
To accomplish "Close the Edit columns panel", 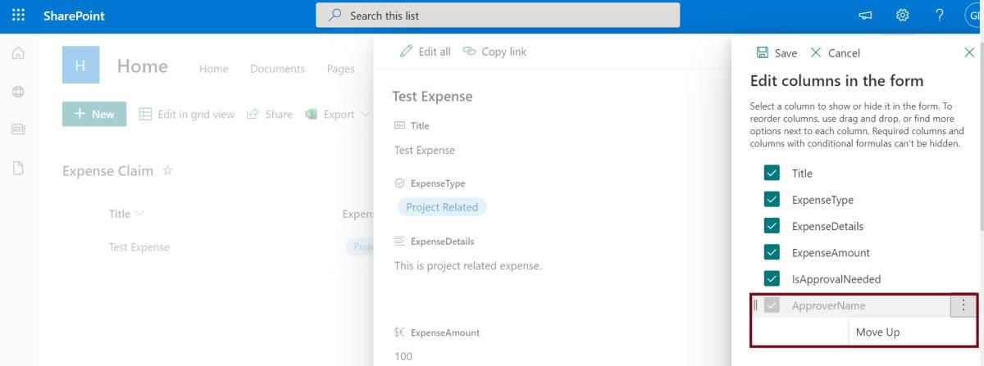I will click(969, 52).
